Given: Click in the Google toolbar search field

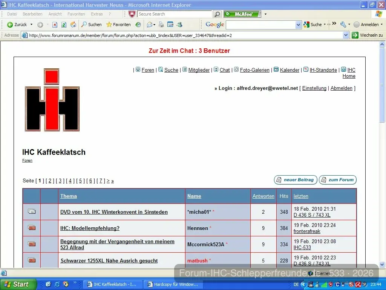Looking at the screenshot, I should pyautogui.click(x=261, y=25).
